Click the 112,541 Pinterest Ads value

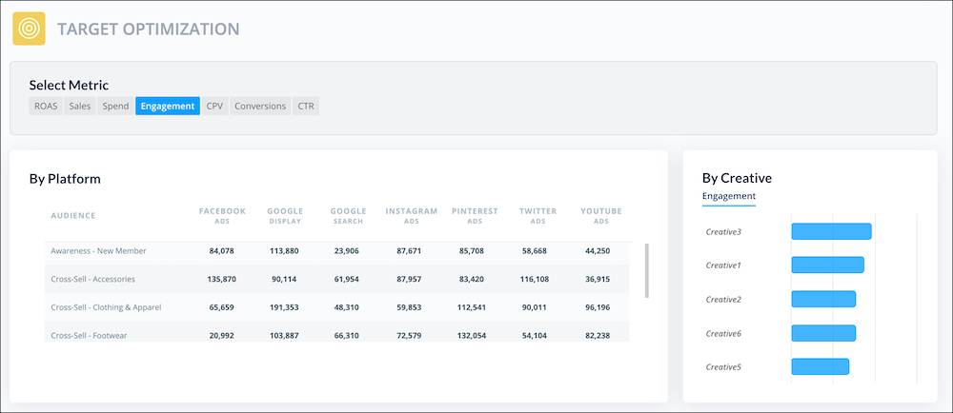pyautogui.click(x=472, y=307)
